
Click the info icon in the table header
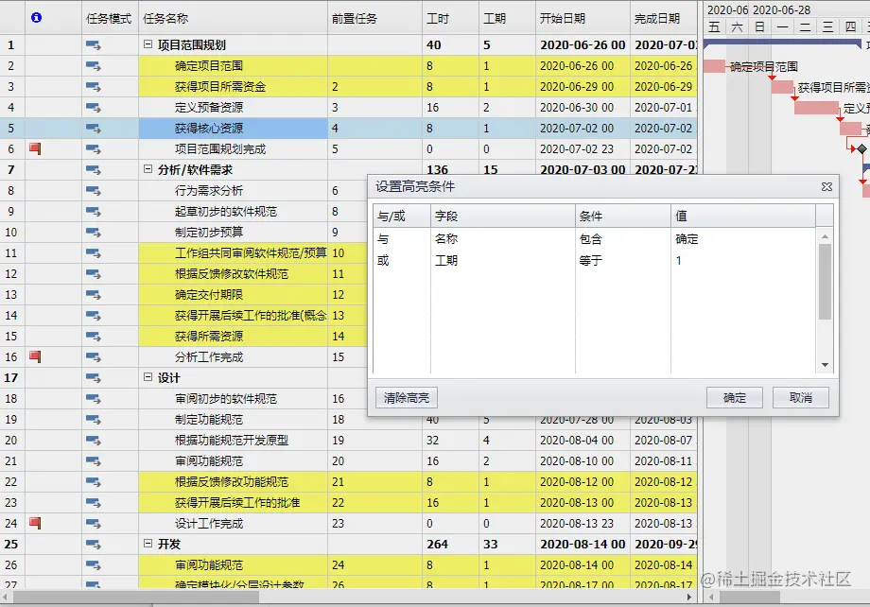tap(36, 16)
